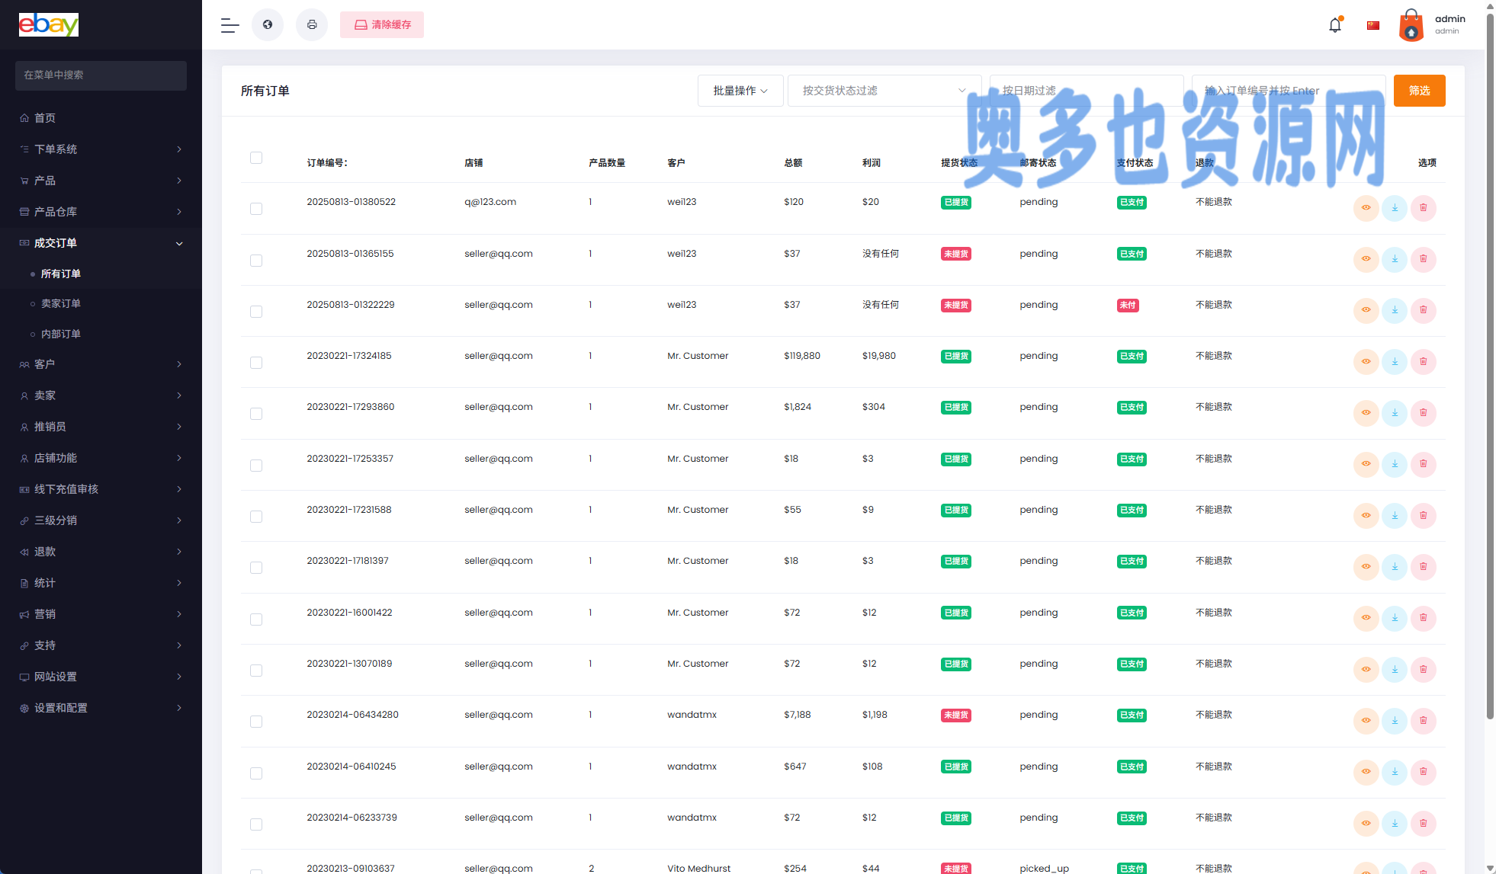
Task: Open the notification bell
Action: tap(1334, 25)
